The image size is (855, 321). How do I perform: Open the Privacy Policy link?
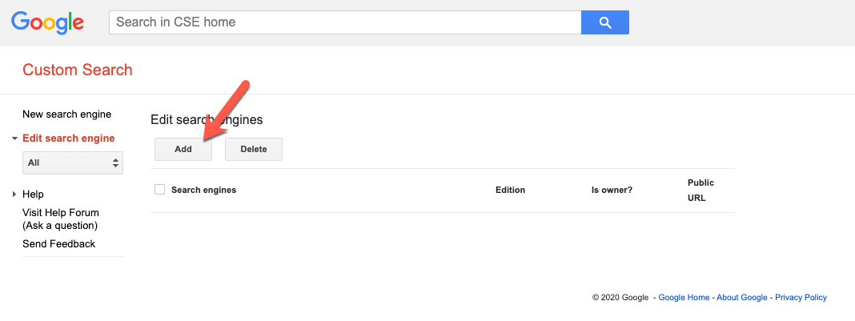coord(801,298)
